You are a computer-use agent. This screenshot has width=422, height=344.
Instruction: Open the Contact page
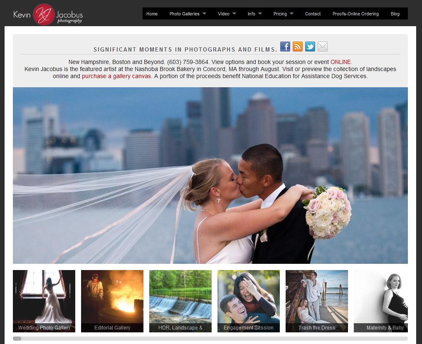[313, 14]
